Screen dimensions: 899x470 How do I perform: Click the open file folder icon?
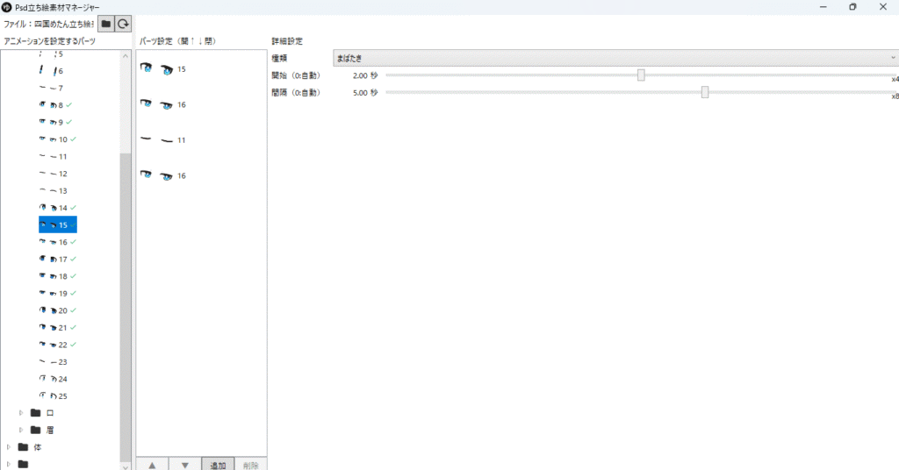(x=105, y=24)
